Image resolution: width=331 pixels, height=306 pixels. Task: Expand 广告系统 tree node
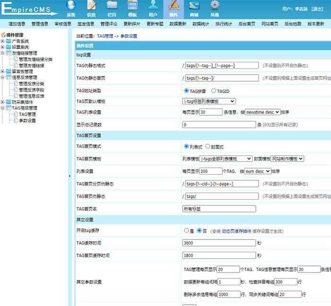point(2,41)
